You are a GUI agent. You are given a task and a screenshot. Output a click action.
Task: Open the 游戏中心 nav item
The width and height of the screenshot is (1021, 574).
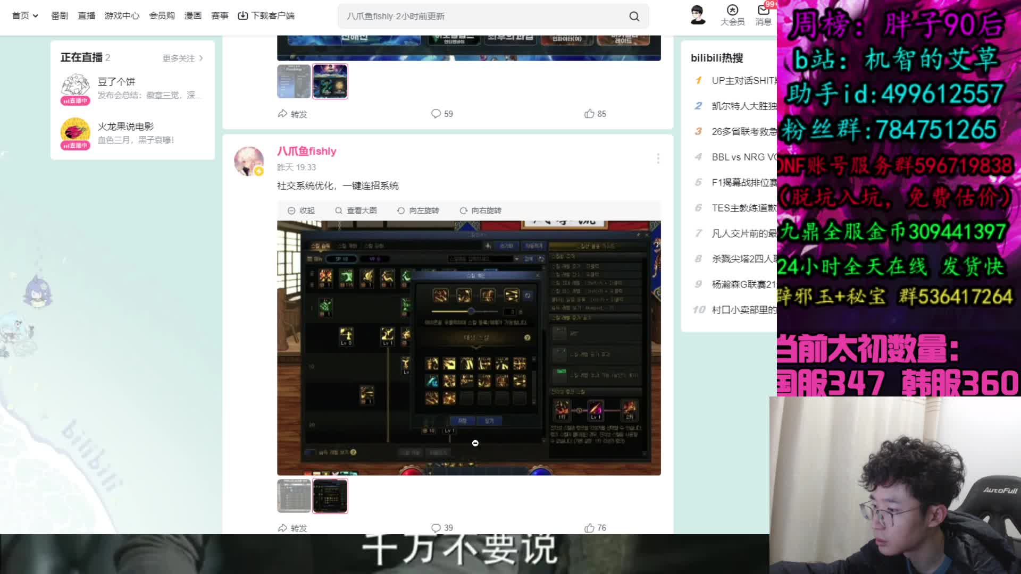122,16
